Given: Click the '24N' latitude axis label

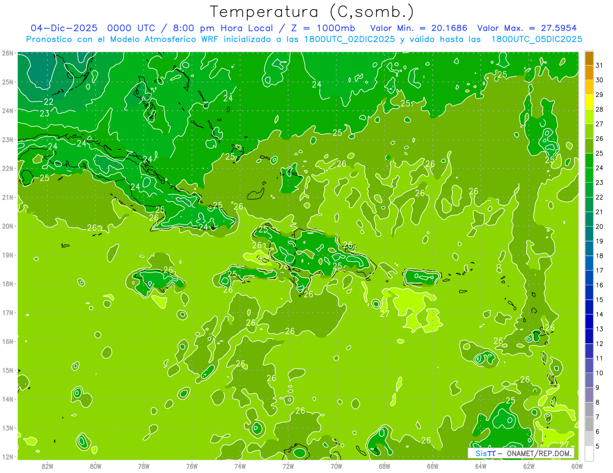Looking at the screenshot, I should pyautogui.click(x=7, y=111).
